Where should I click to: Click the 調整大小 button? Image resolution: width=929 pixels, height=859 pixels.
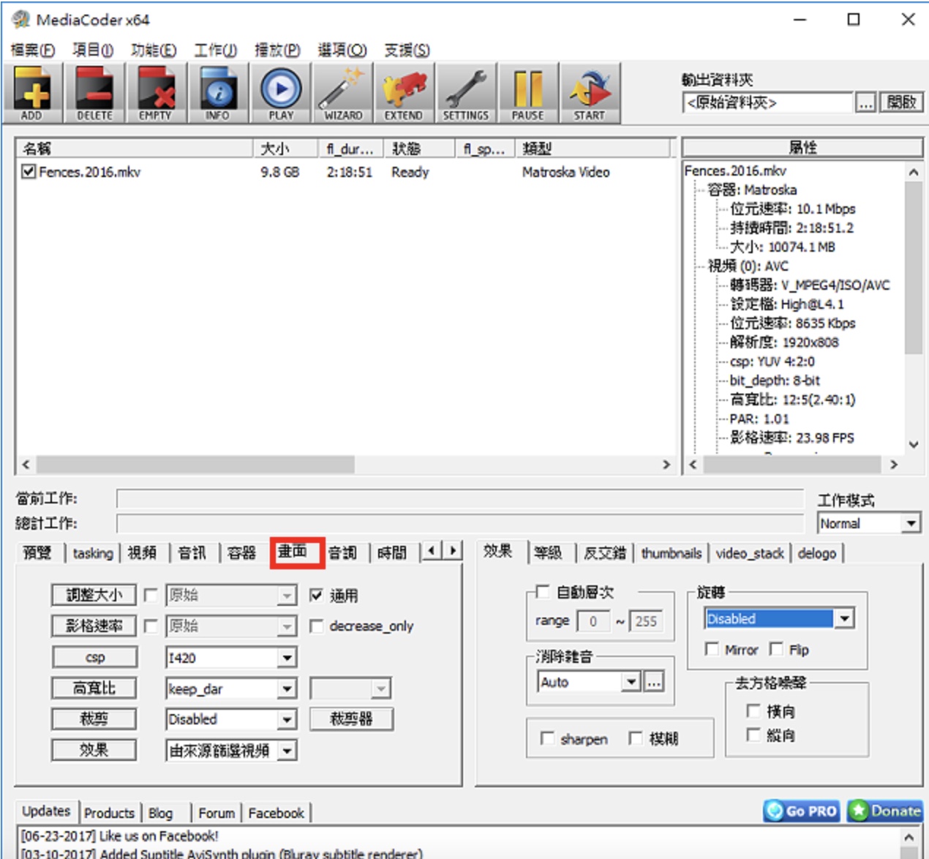(x=94, y=595)
